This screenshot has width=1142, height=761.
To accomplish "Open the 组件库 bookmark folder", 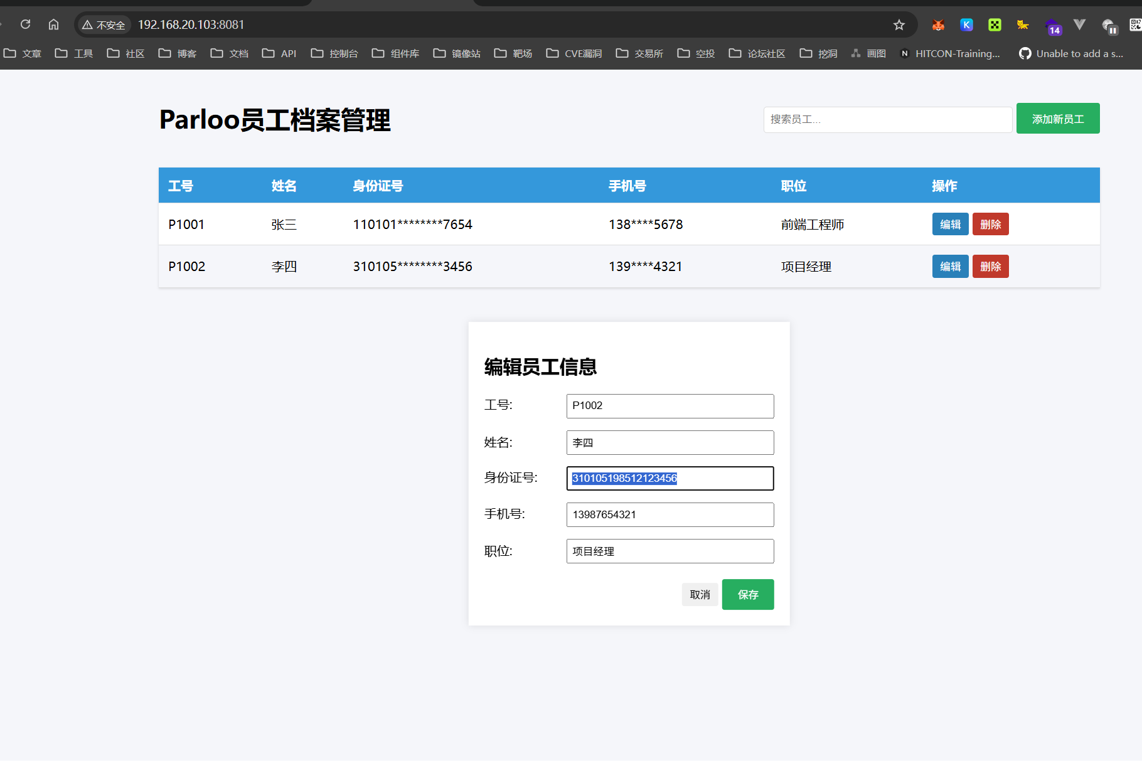I will 395,53.
